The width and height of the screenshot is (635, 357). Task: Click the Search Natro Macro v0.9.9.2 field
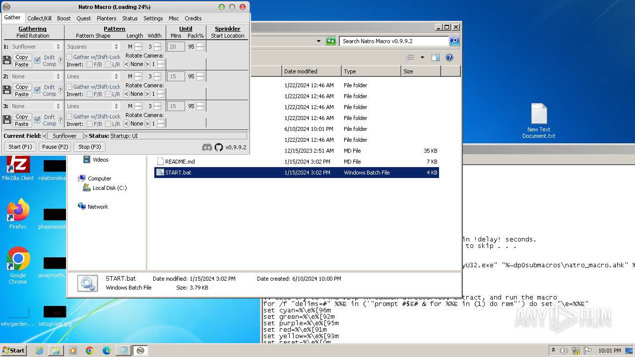point(394,41)
